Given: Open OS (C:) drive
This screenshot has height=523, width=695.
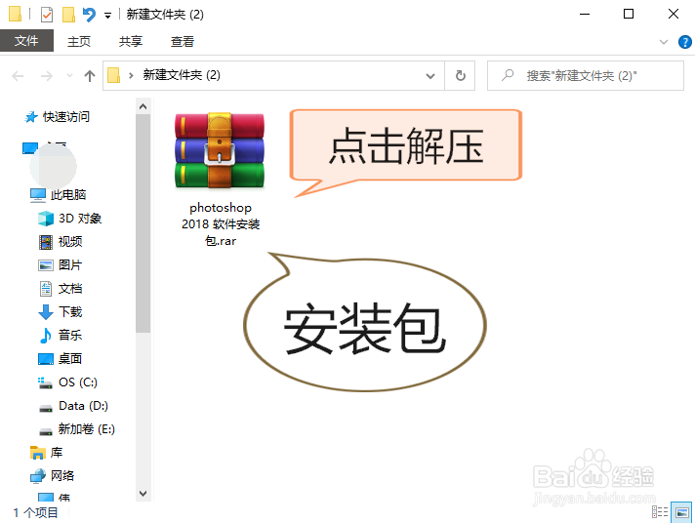Looking at the screenshot, I should (x=78, y=382).
